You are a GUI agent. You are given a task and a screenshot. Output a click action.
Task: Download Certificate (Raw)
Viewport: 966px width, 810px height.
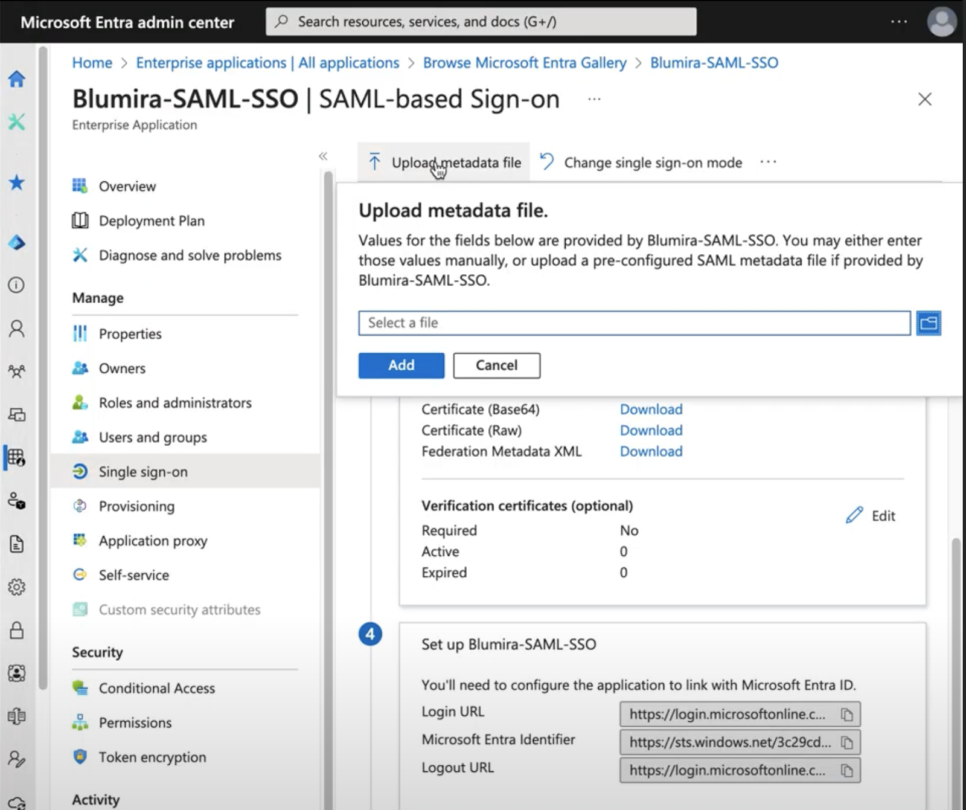[651, 430]
